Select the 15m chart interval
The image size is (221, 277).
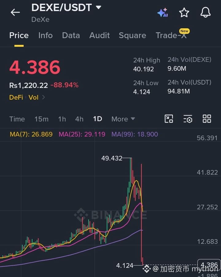click(41, 119)
